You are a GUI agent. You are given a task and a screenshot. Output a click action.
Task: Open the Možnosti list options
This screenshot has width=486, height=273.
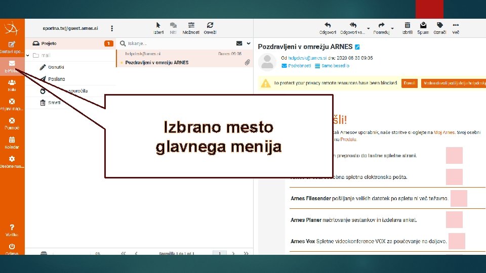tap(191, 28)
